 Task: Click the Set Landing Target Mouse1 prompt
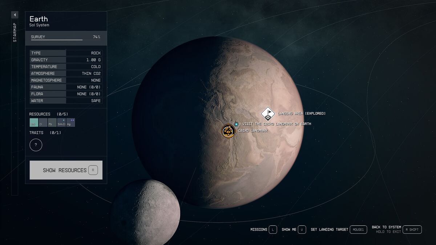(x=358, y=229)
